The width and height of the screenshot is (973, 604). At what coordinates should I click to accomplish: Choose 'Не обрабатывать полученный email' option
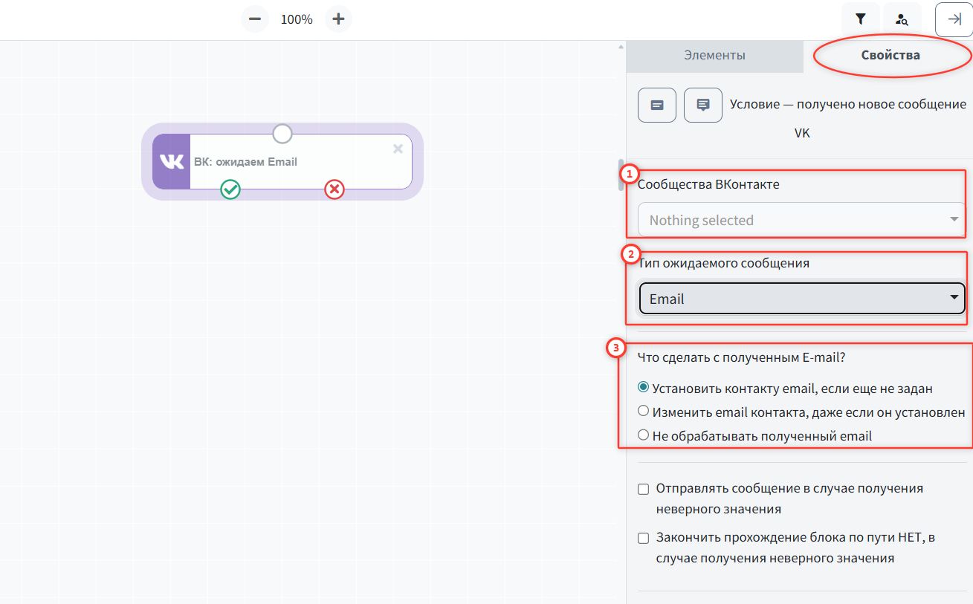pyautogui.click(x=644, y=435)
